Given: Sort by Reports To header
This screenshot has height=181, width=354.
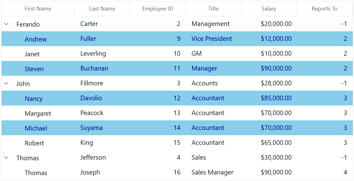Looking at the screenshot, I should (x=325, y=9).
